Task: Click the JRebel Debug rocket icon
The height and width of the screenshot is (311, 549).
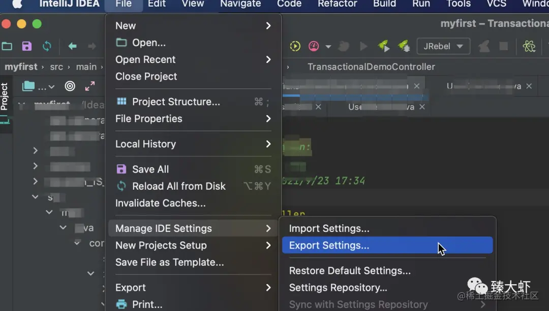Action: pos(404,46)
